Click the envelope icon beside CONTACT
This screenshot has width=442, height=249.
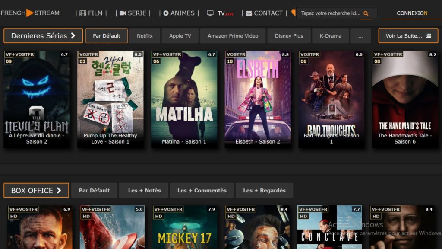(x=249, y=13)
